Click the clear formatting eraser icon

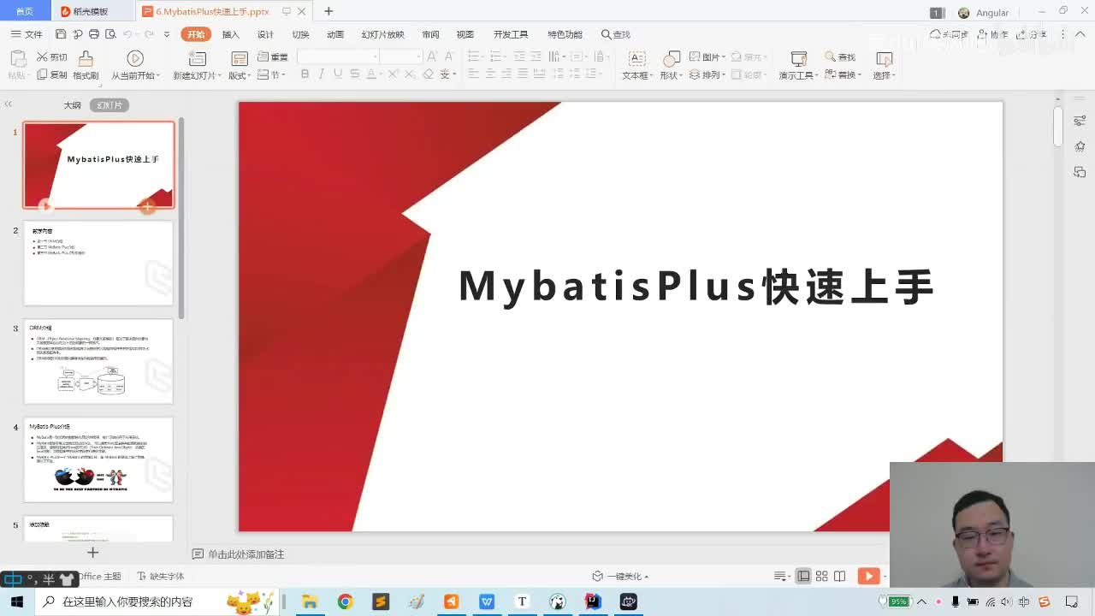(428, 74)
